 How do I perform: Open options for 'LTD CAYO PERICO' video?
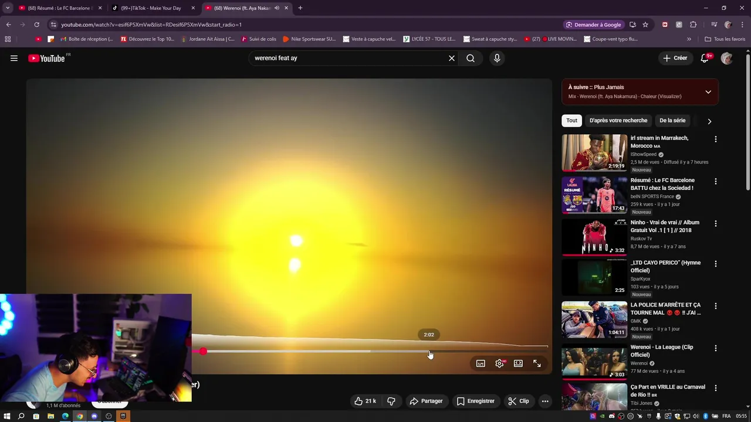[x=715, y=264]
